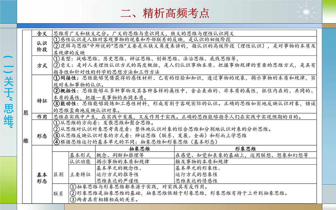Viewport: 336px width, 210px height.
Task: Click the line ③从思维反映认识对象的方式看
Action: point(150,136)
